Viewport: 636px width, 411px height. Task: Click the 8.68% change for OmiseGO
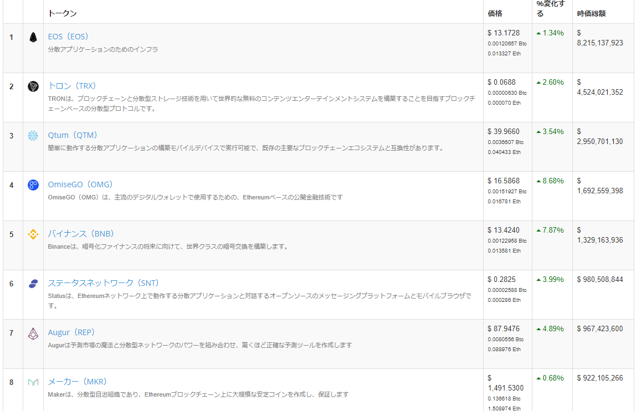[550, 181]
